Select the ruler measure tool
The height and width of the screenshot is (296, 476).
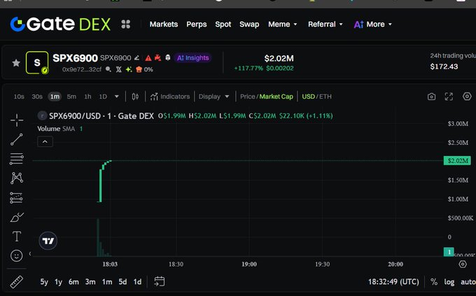coord(16,282)
